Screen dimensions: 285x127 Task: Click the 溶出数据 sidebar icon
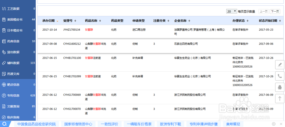tap(4, 52)
